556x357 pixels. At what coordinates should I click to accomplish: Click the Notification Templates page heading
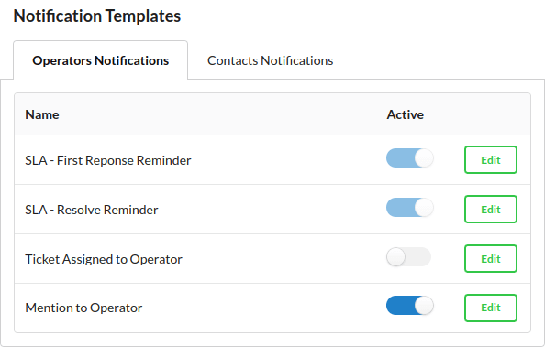click(x=97, y=16)
